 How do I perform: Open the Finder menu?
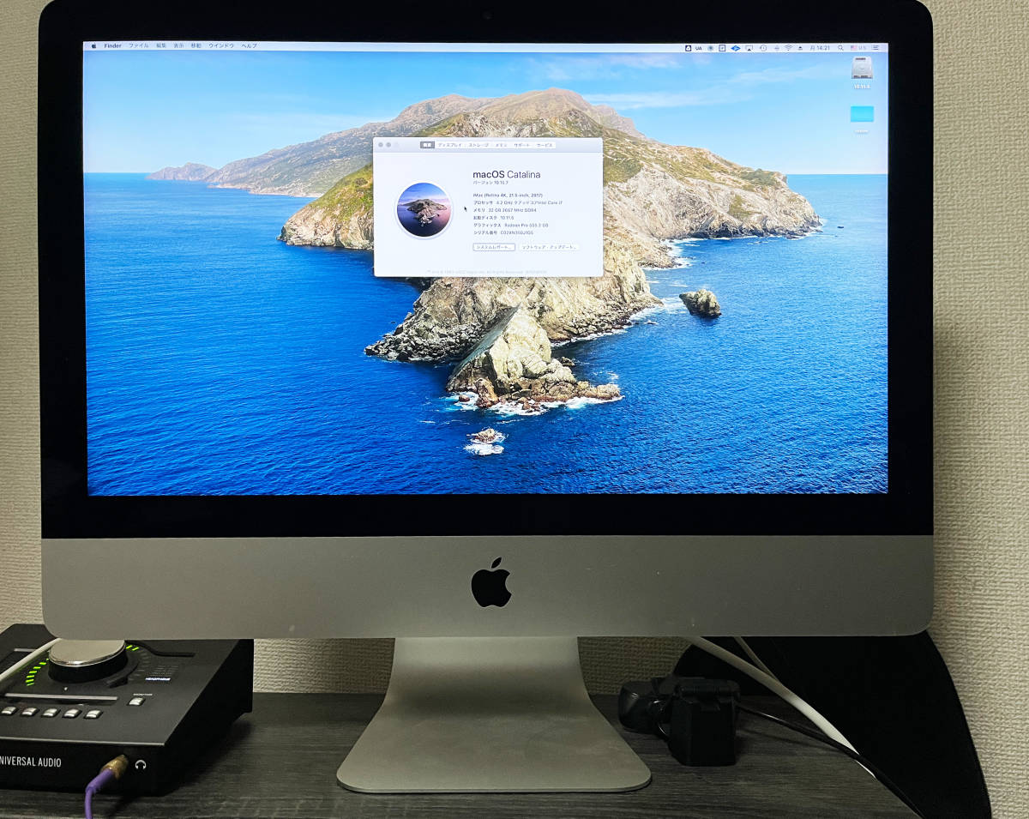pos(112,45)
